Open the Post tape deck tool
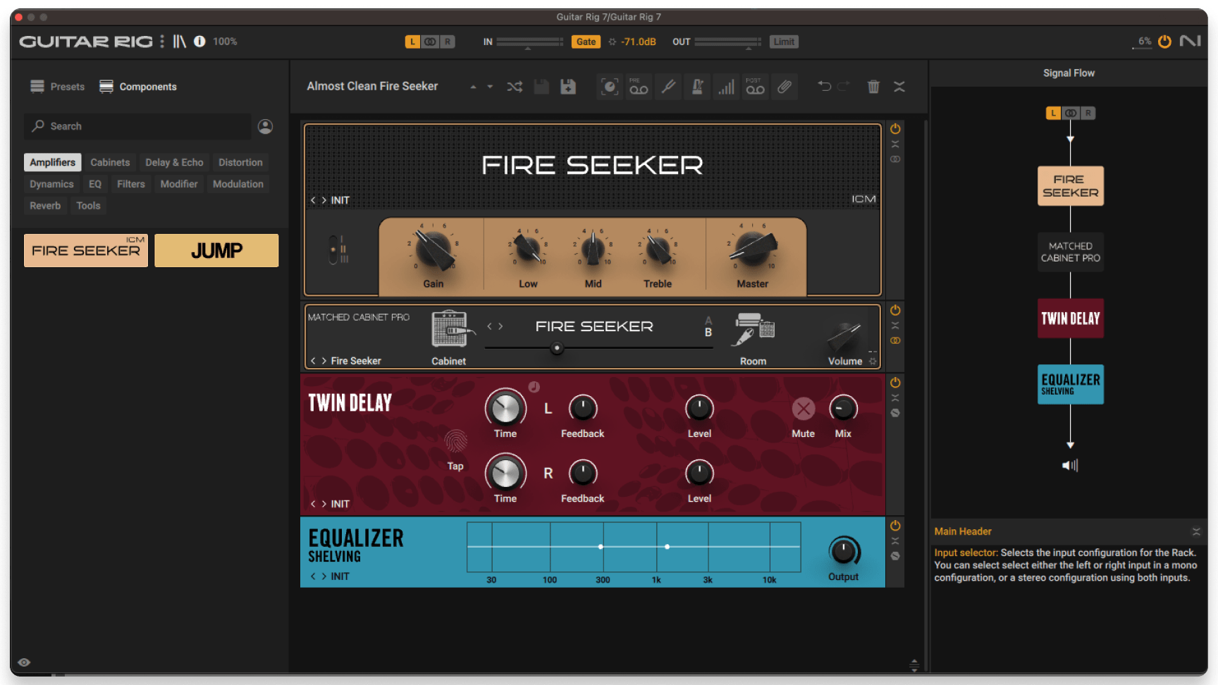This screenshot has width=1218, height=685. [x=755, y=87]
